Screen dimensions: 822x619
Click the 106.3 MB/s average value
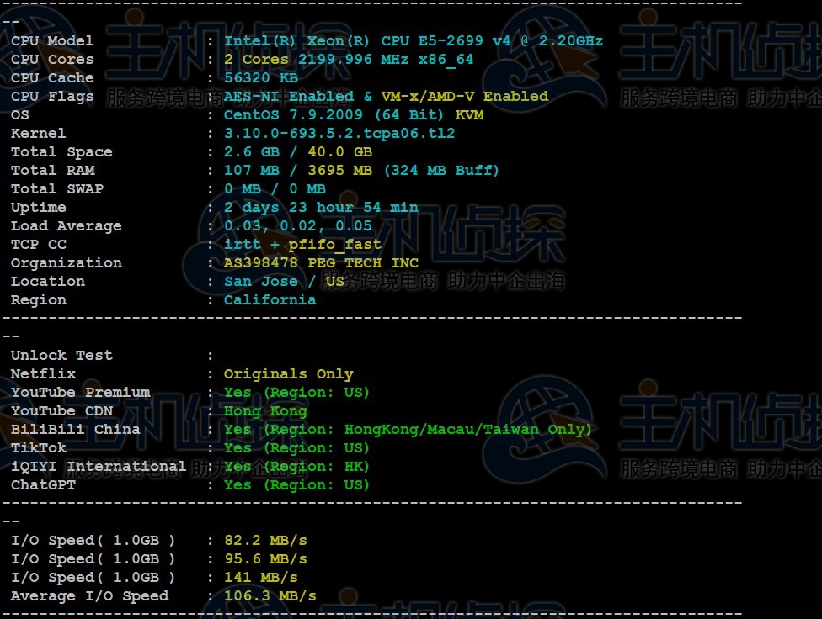(x=270, y=596)
